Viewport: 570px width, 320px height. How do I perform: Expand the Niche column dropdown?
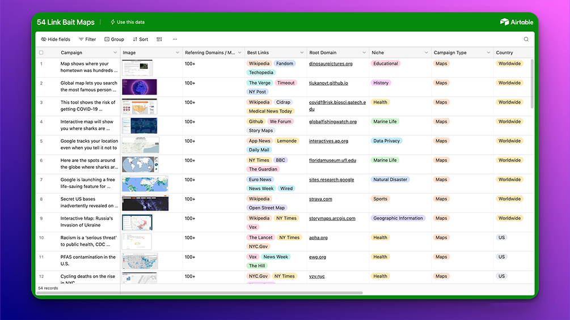tap(426, 53)
